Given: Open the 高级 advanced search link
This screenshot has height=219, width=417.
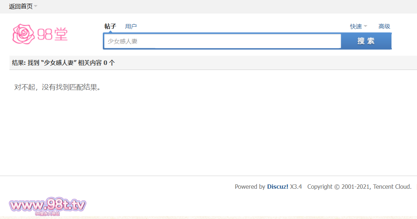Looking at the screenshot, I should point(384,26).
